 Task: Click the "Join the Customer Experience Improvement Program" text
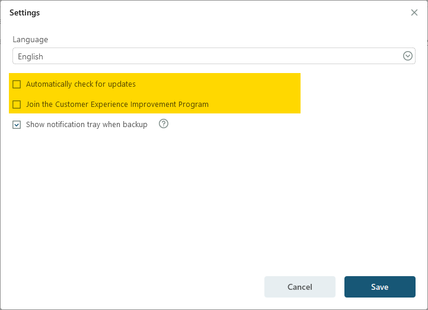117,105
